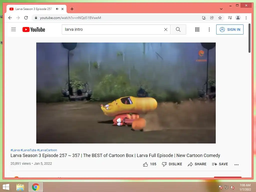256x192 pixels.
Task: Click the video title text
Action: point(115,155)
